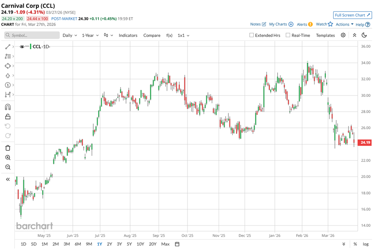The image size is (375, 250).
Task: Zoom in using the magnifier plus icon
Action: coord(8,158)
